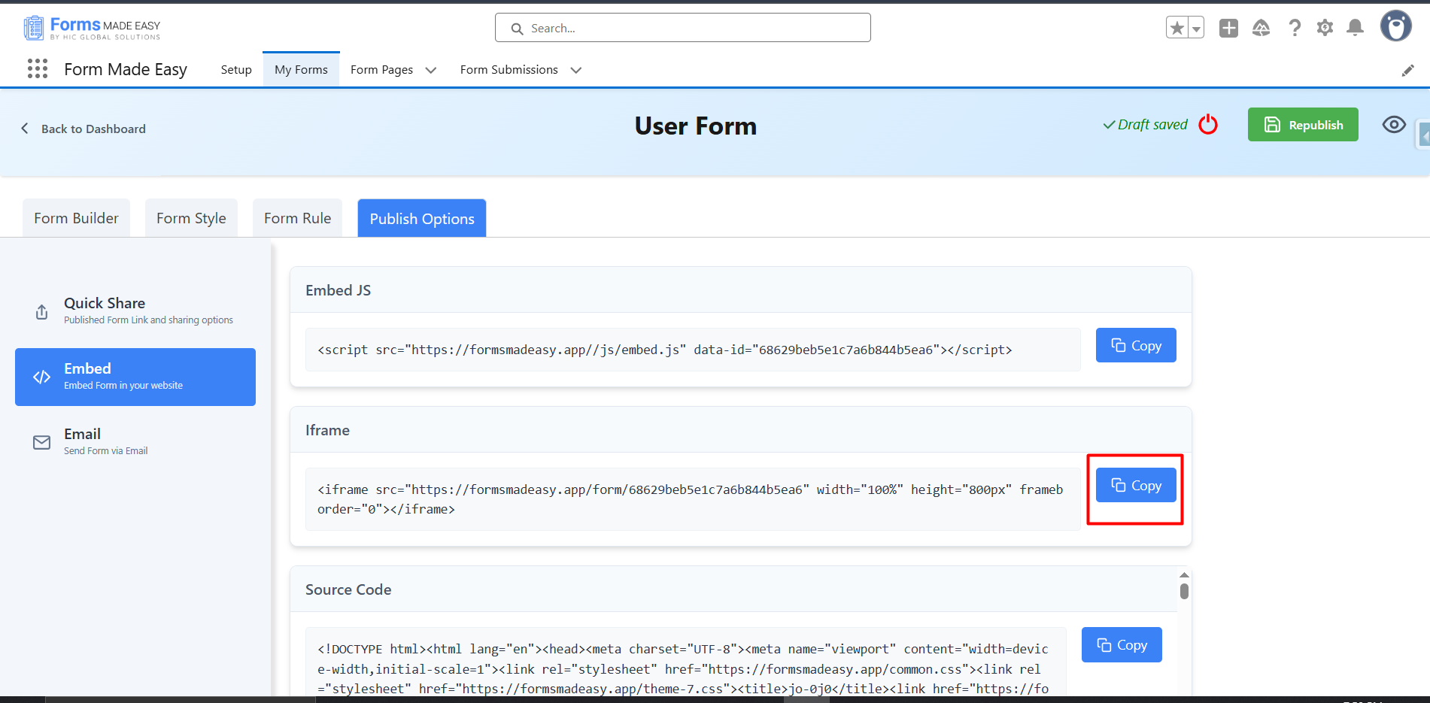Open the user profile avatar
Screen dimensions: 1430x703
(x=1395, y=26)
